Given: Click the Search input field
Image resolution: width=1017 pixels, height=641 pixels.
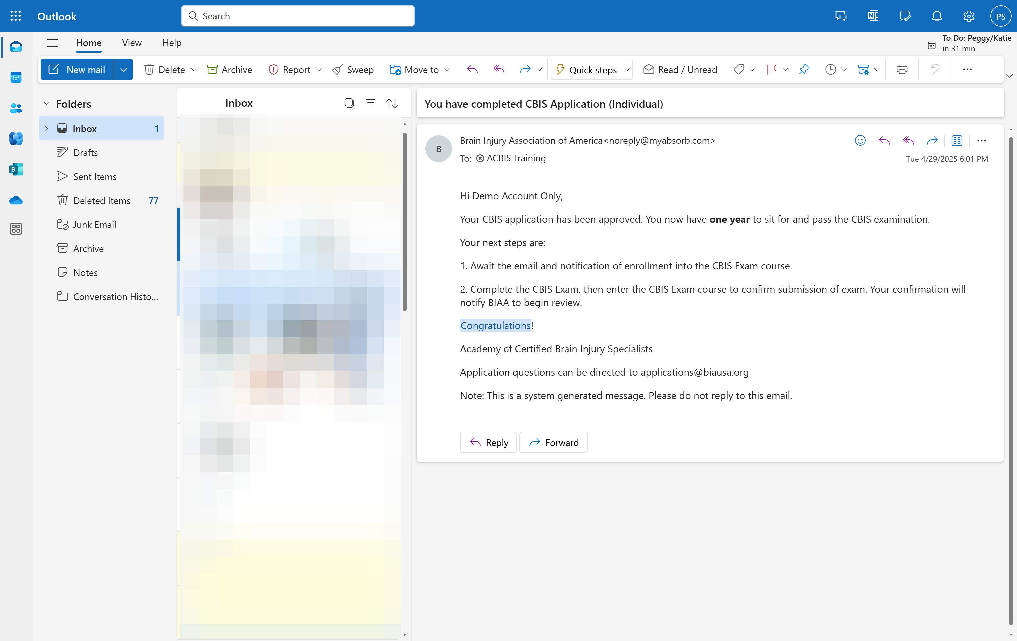Looking at the screenshot, I should point(298,16).
